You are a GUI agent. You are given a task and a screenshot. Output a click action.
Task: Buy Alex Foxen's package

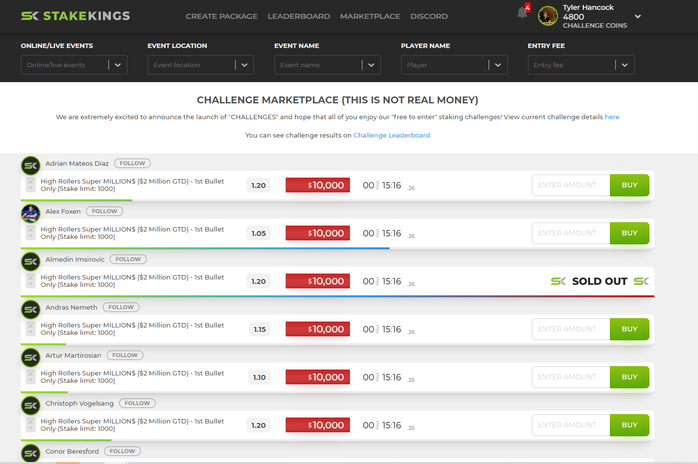pos(630,233)
